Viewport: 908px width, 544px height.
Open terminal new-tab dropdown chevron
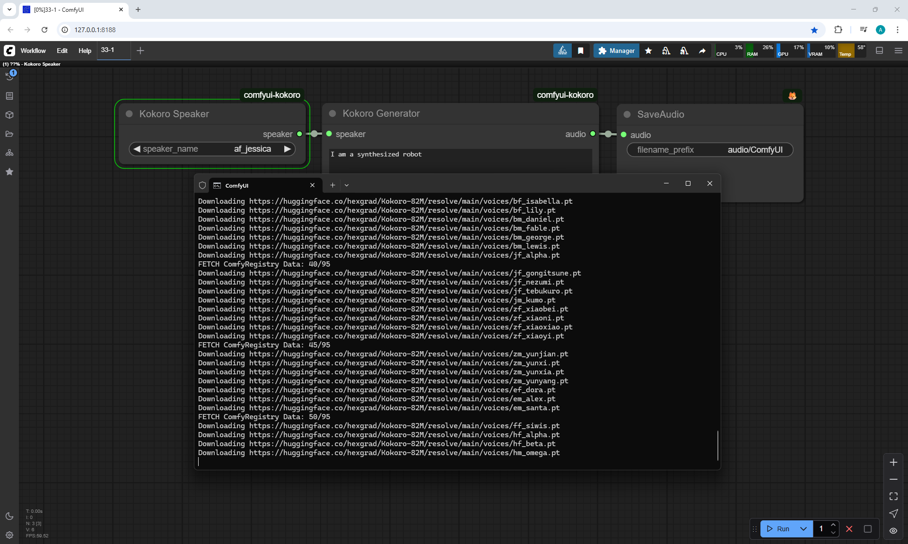pyautogui.click(x=347, y=185)
